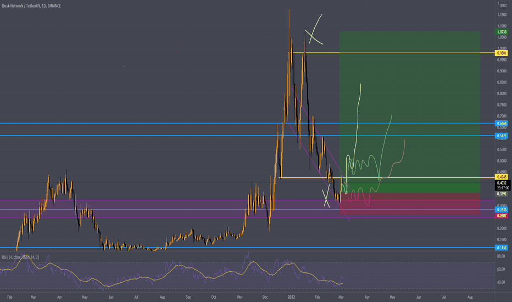This screenshot has height=302, width=512.
Task: Click the 0.8500 price axis tick
Action: click(x=502, y=82)
